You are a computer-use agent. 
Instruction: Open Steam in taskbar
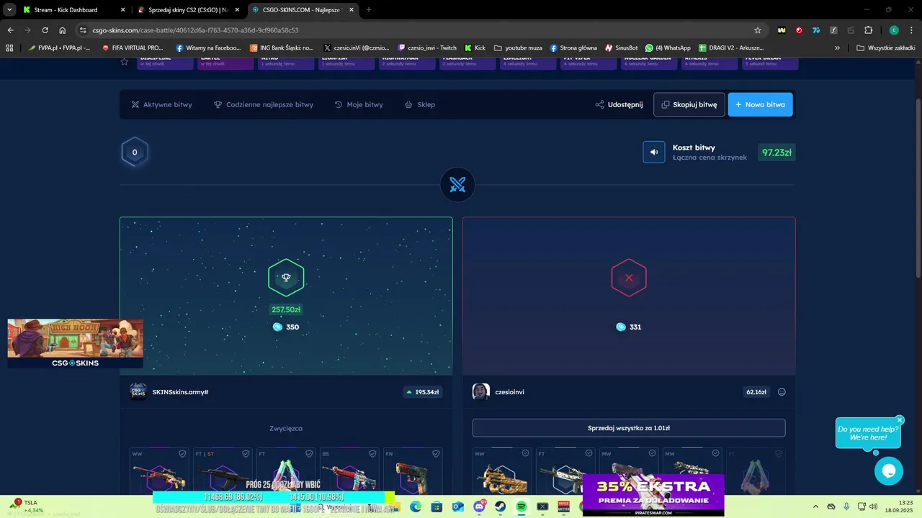tap(501, 506)
